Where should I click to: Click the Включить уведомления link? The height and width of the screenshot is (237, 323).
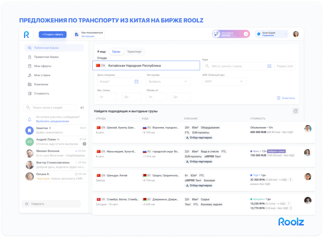(x=53, y=121)
